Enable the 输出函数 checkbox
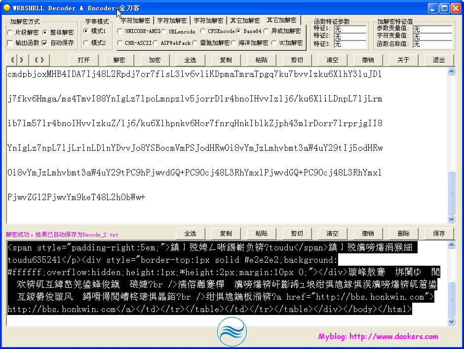This screenshot has width=464, height=349. tap(23, 43)
